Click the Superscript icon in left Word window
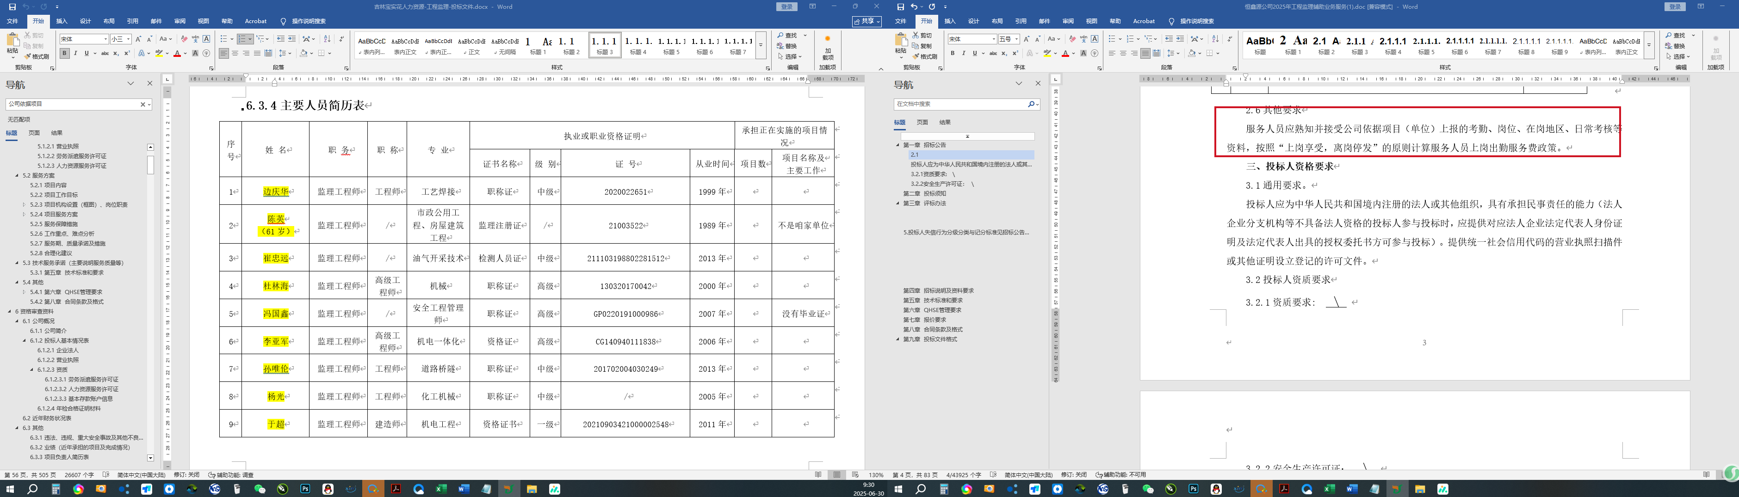 127,53
